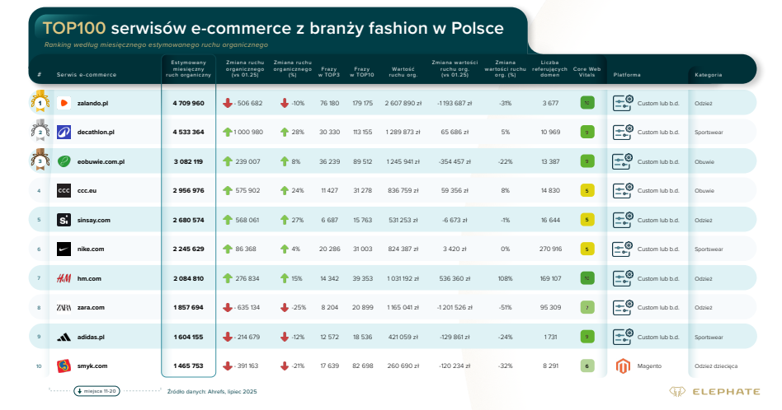Viewport: 782px width, 410px height.
Task: Click the source note 'Źródło danych: Ahrefs, lipiec 2025'
Action: (x=212, y=392)
